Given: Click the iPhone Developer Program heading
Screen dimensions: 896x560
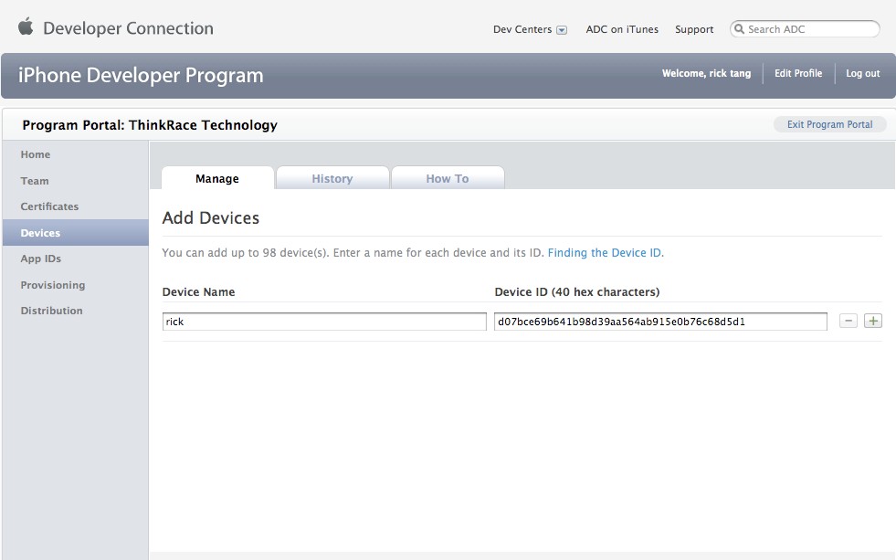Looking at the screenshot, I should pos(141,75).
